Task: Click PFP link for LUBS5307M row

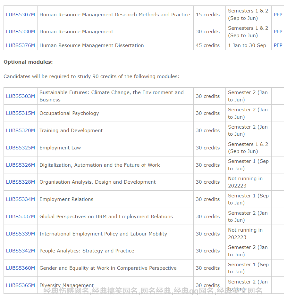Action: 278,15
